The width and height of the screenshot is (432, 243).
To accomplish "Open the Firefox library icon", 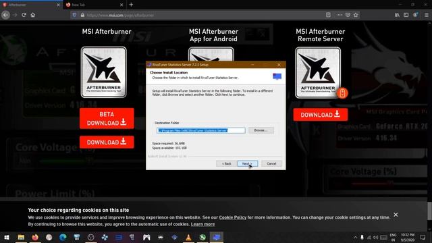I will pos(397,15).
